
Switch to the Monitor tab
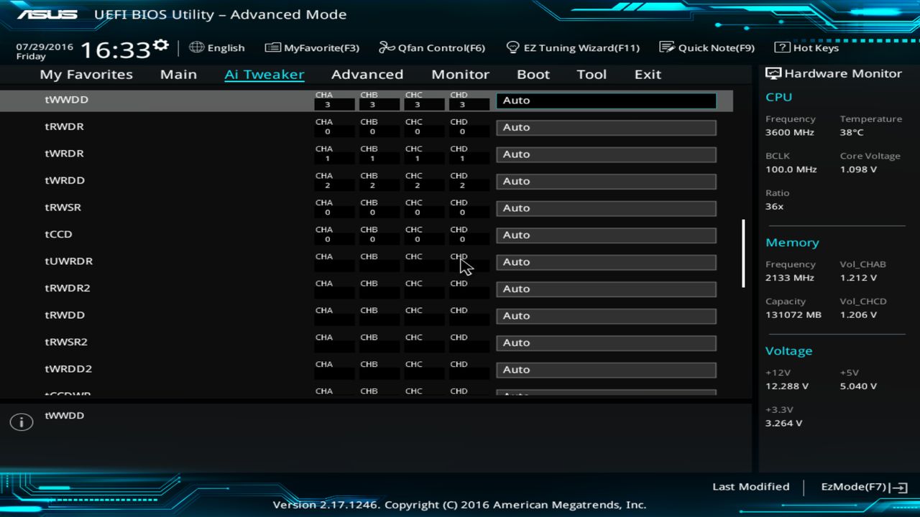pos(460,74)
